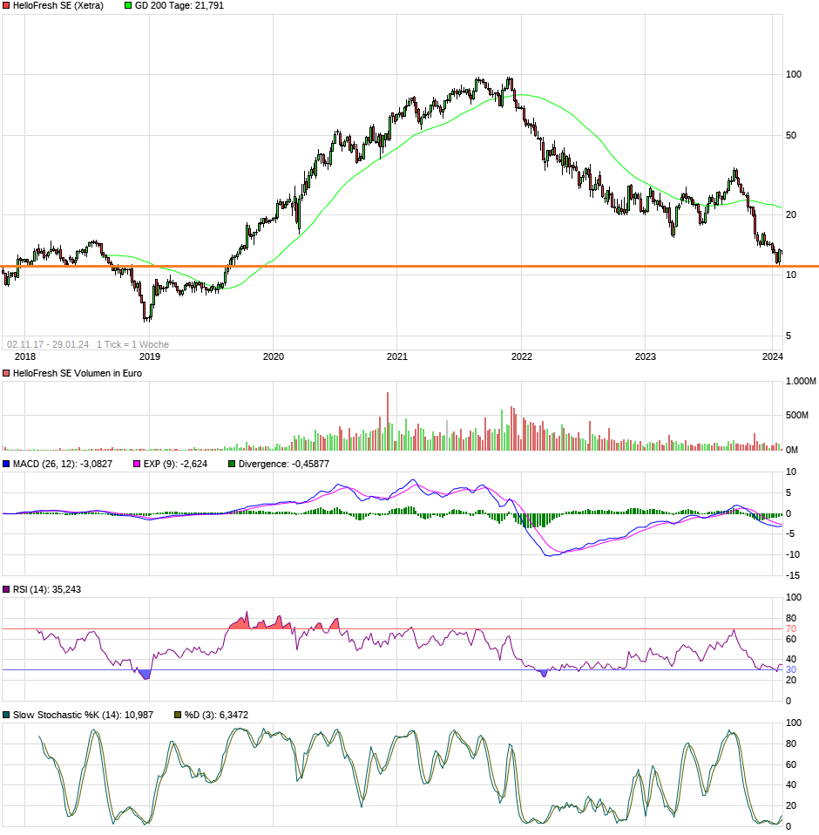Click the Divergence: -0,45877 label
Screen dimensions: 819x835
click(x=284, y=464)
